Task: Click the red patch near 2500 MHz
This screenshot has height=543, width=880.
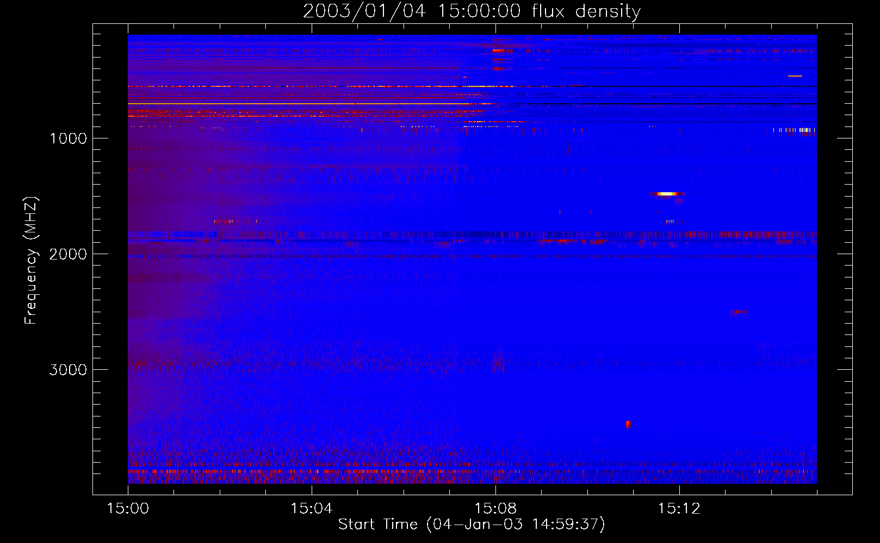Action: pyautogui.click(x=739, y=312)
